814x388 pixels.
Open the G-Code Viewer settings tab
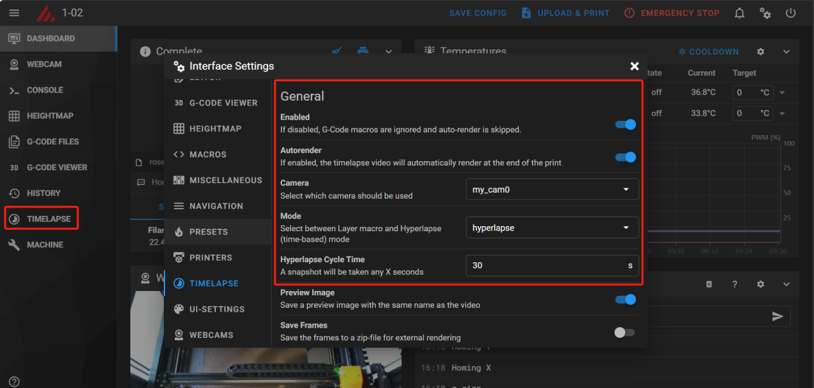click(218, 103)
